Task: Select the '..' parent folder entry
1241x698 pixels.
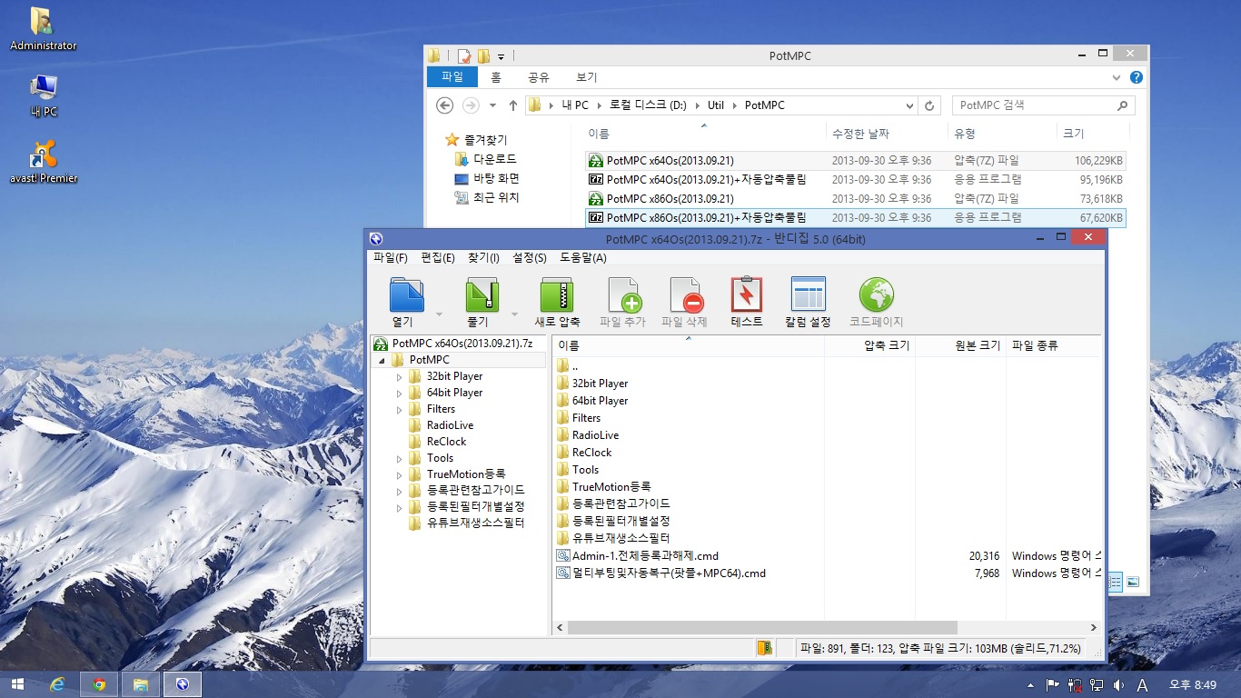Action: coord(575,366)
